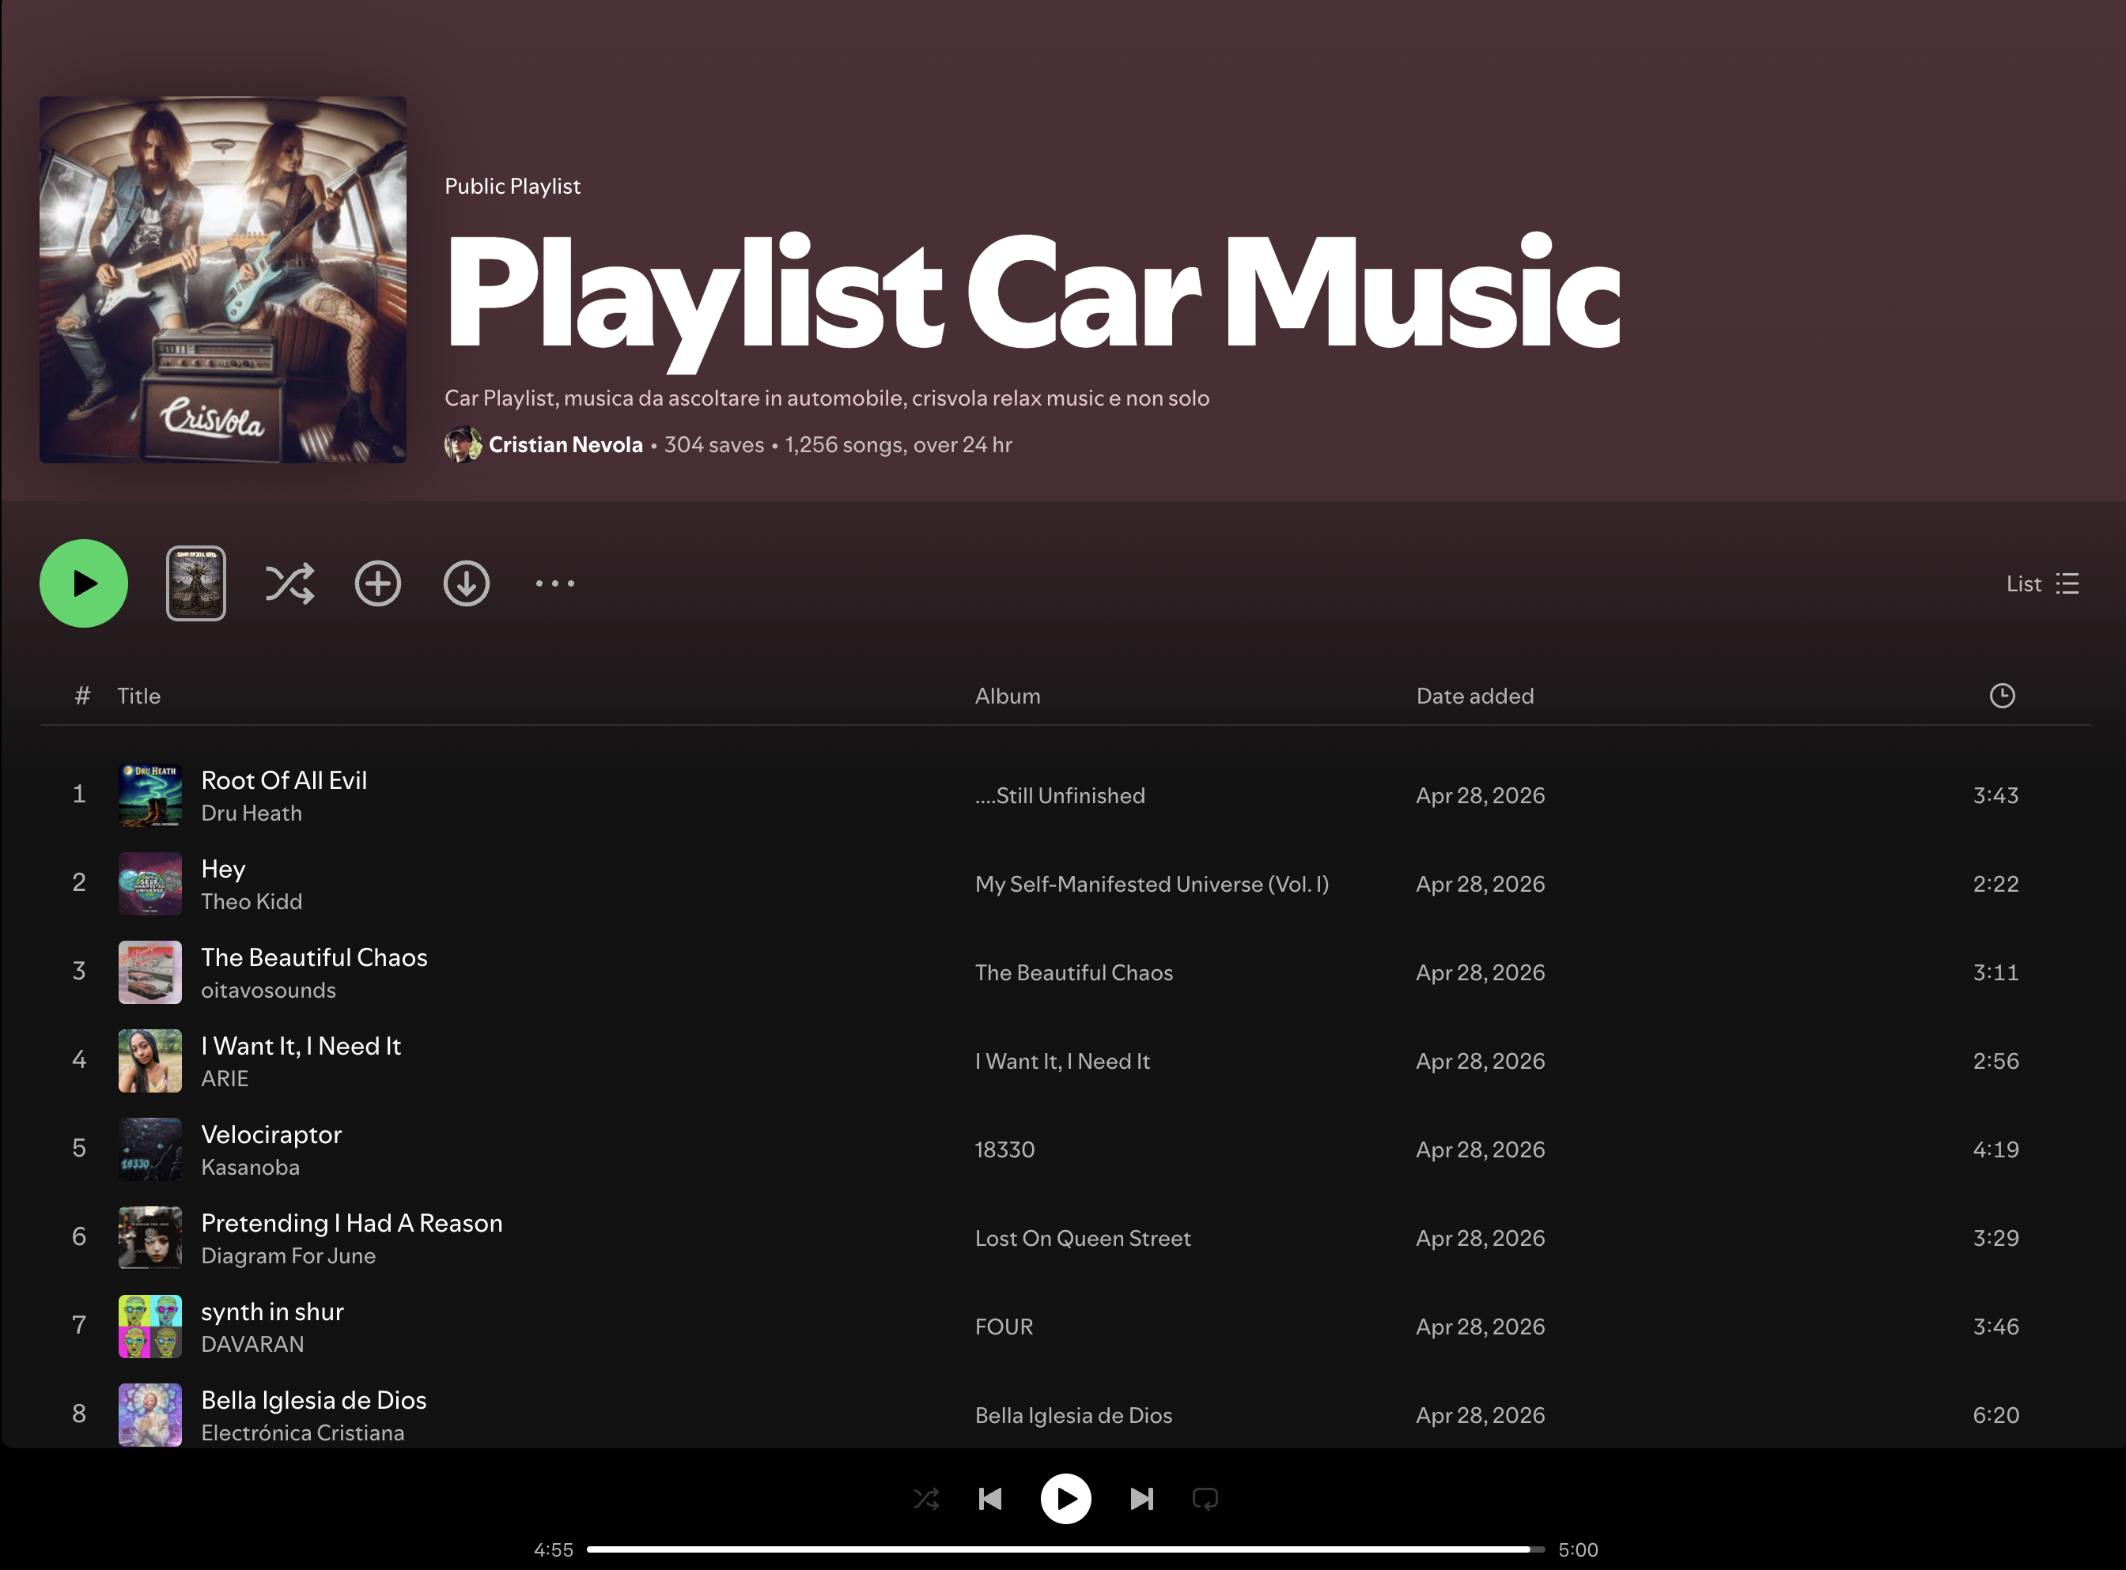Sort tracks by Title column header

point(139,696)
